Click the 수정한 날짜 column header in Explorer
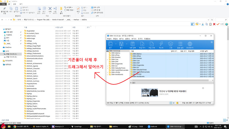The image size is (229, 129). coord(63,27)
